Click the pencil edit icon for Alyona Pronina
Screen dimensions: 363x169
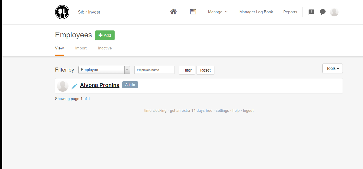click(x=74, y=86)
